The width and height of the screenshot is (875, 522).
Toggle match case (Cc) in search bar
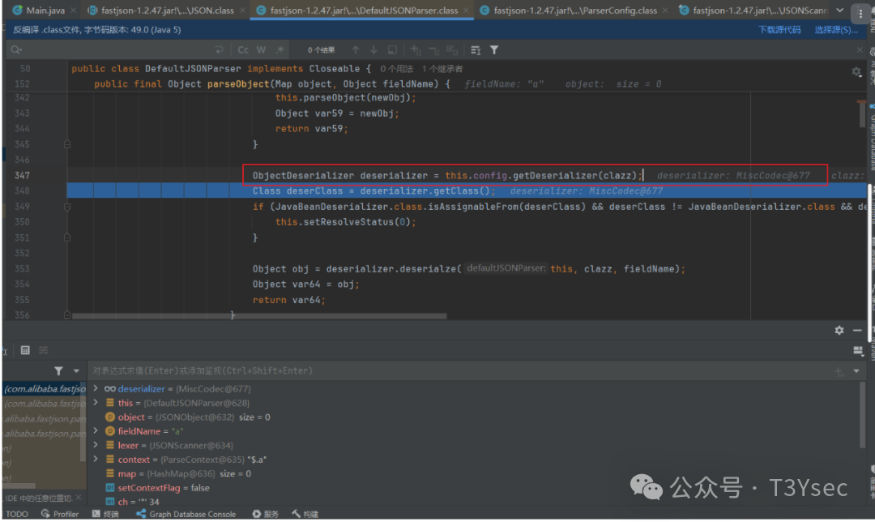(x=242, y=50)
